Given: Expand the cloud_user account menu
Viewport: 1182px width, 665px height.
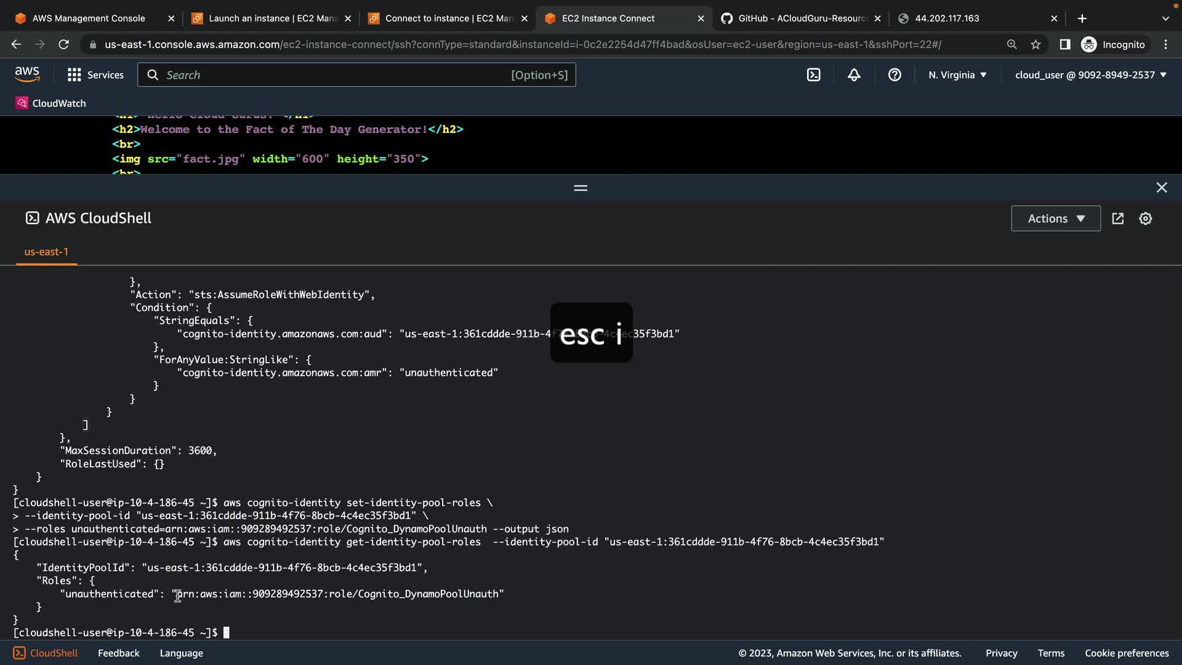Looking at the screenshot, I should pyautogui.click(x=1090, y=75).
